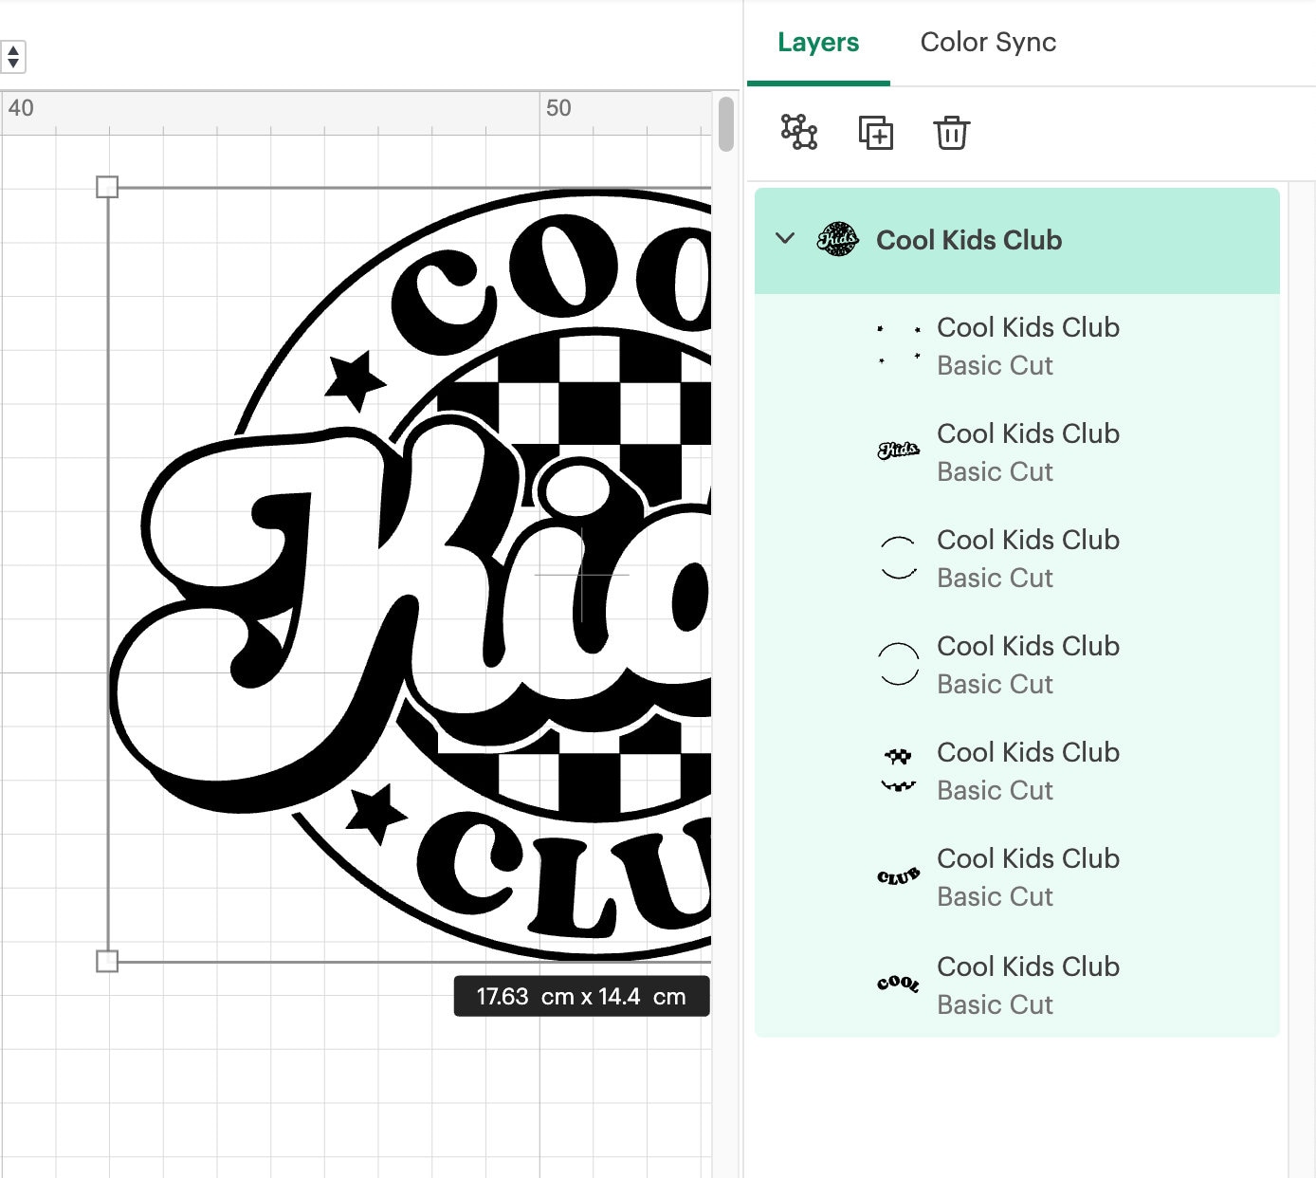
Task: Click the vertical scrollbar beside the canvas
Action: coord(727,123)
